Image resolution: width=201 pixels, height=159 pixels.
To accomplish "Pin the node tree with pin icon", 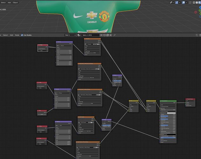I will tap(114, 35).
